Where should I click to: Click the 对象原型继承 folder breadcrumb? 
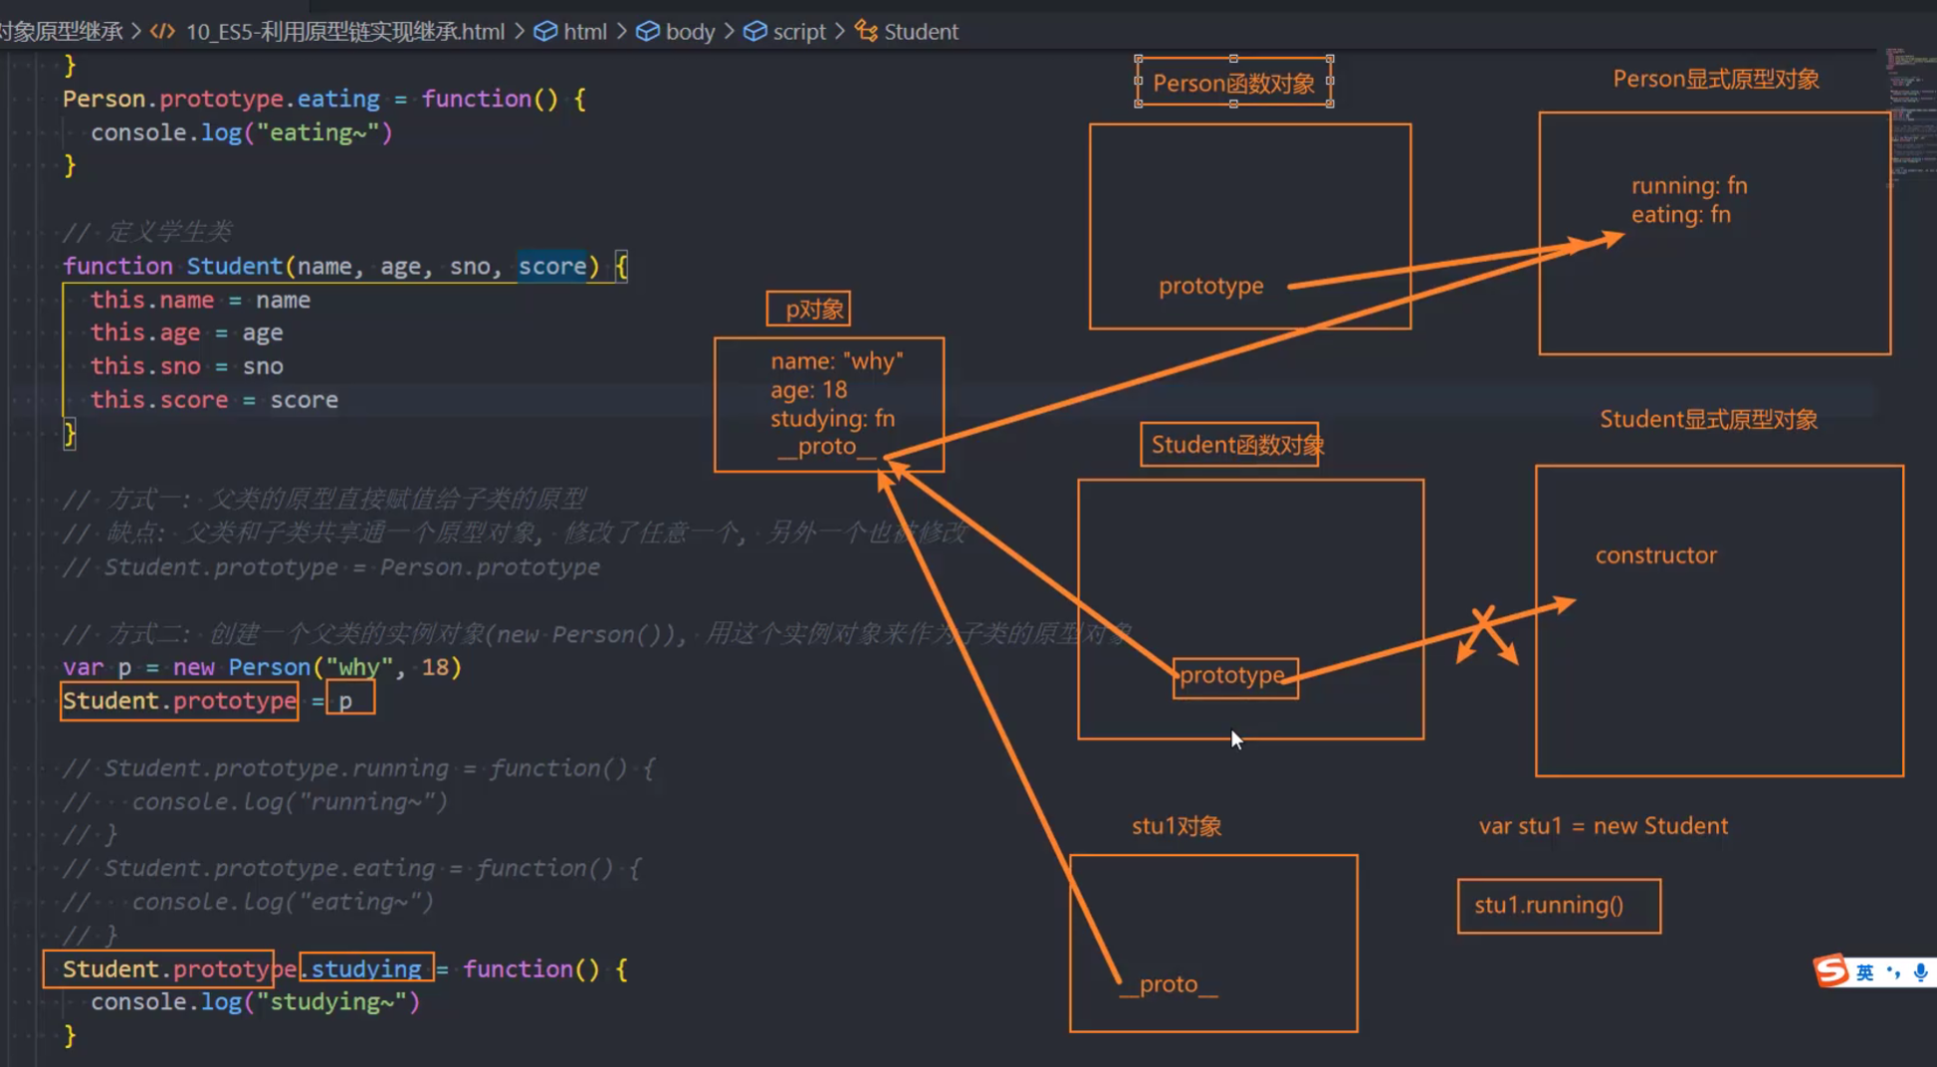click(x=62, y=32)
